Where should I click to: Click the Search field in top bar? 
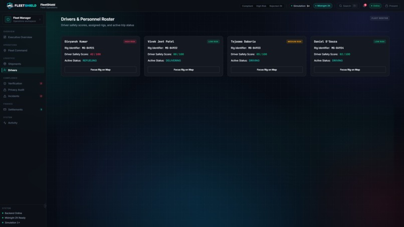click(348, 6)
